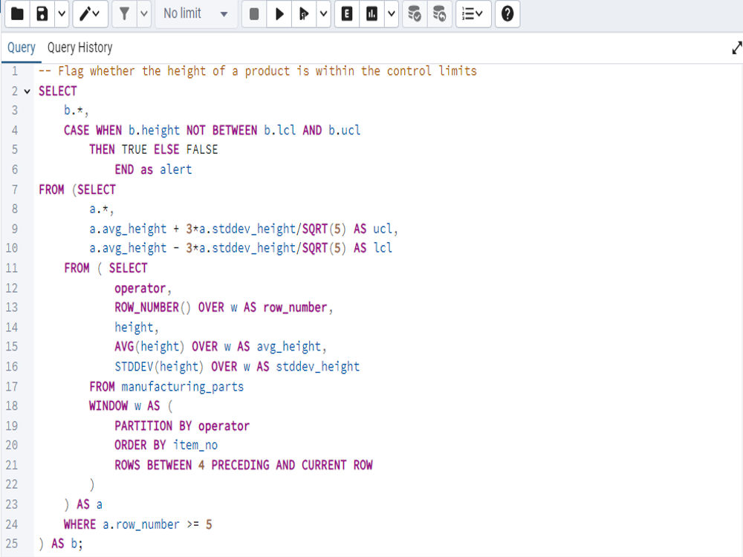Click 'manufacturing_parts' table name
The height and width of the screenshot is (557, 743).
183,386
